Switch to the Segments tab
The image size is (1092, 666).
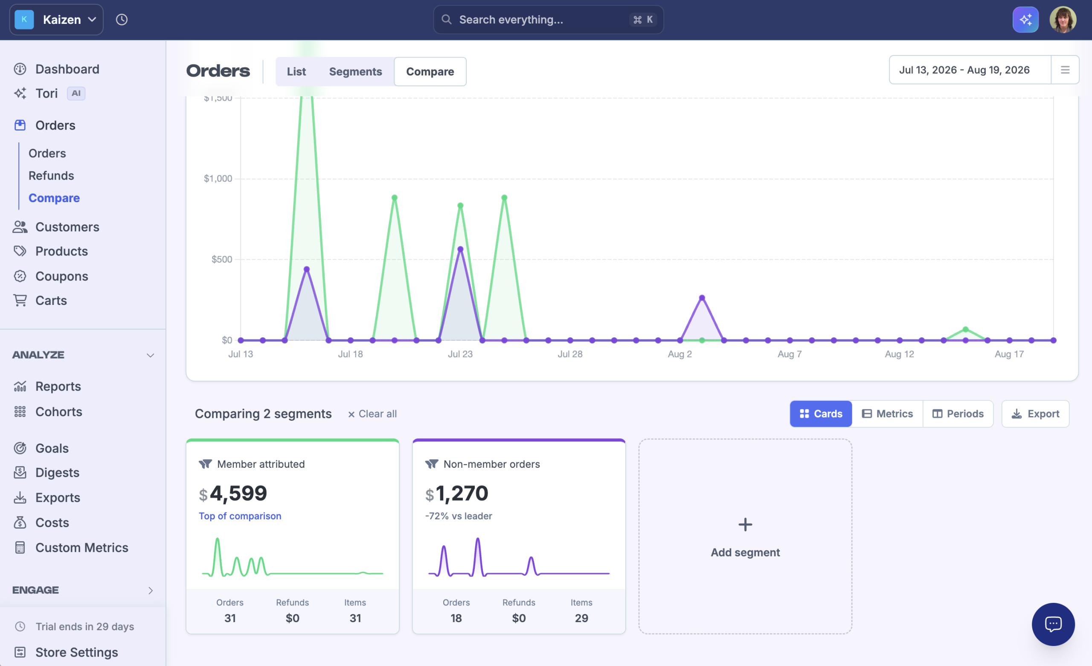pos(355,71)
